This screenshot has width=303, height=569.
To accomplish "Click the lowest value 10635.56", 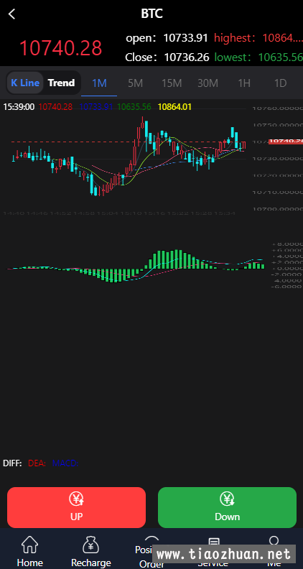I will (x=280, y=57).
